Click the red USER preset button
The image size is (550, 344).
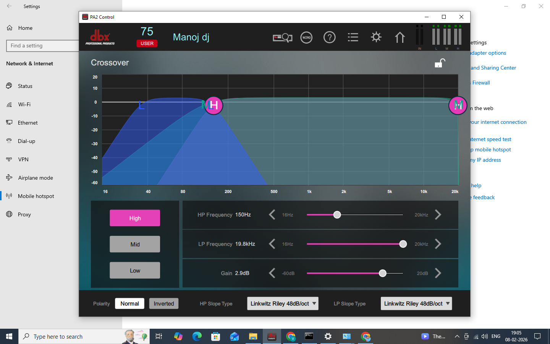click(x=147, y=43)
